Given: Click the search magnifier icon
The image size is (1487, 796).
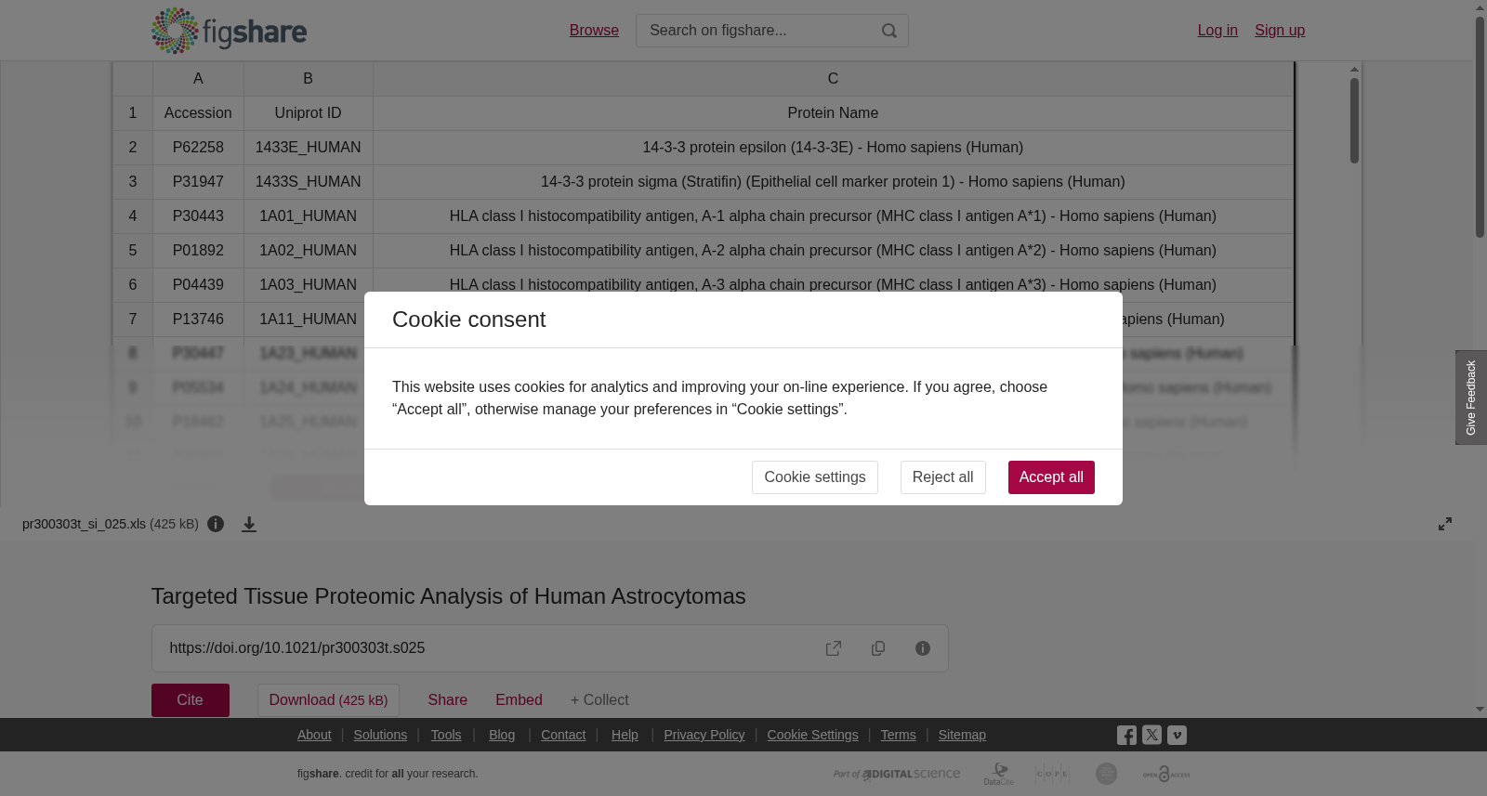Looking at the screenshot, I should coord(889,31).
